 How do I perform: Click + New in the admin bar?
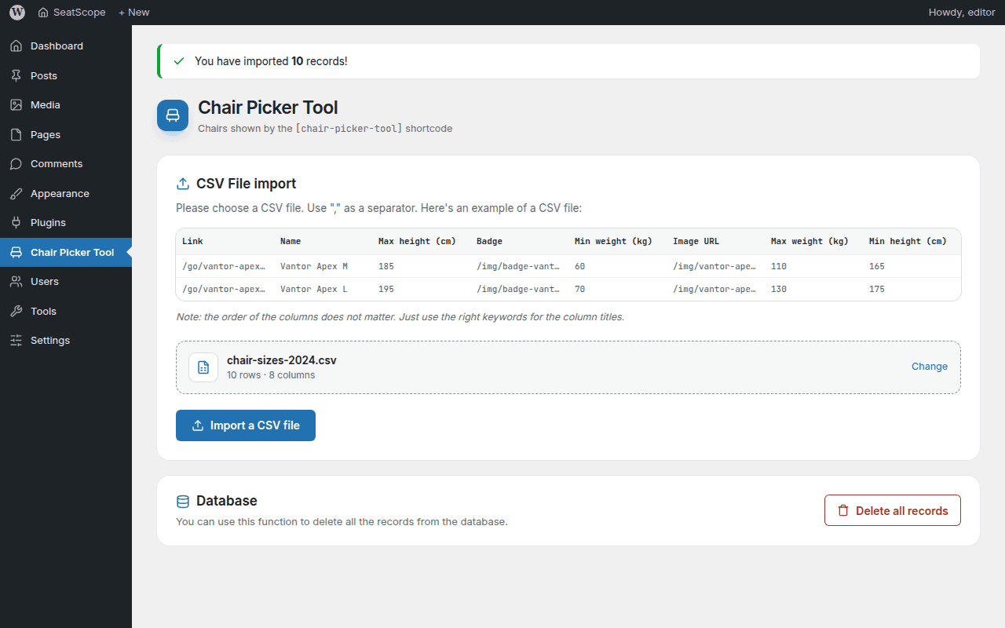coord(133,13)
